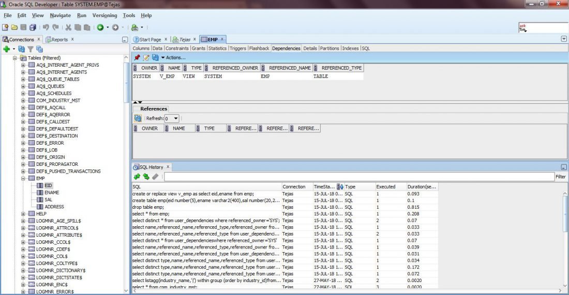Click the Undo toolbar icon

pos(46,27)
